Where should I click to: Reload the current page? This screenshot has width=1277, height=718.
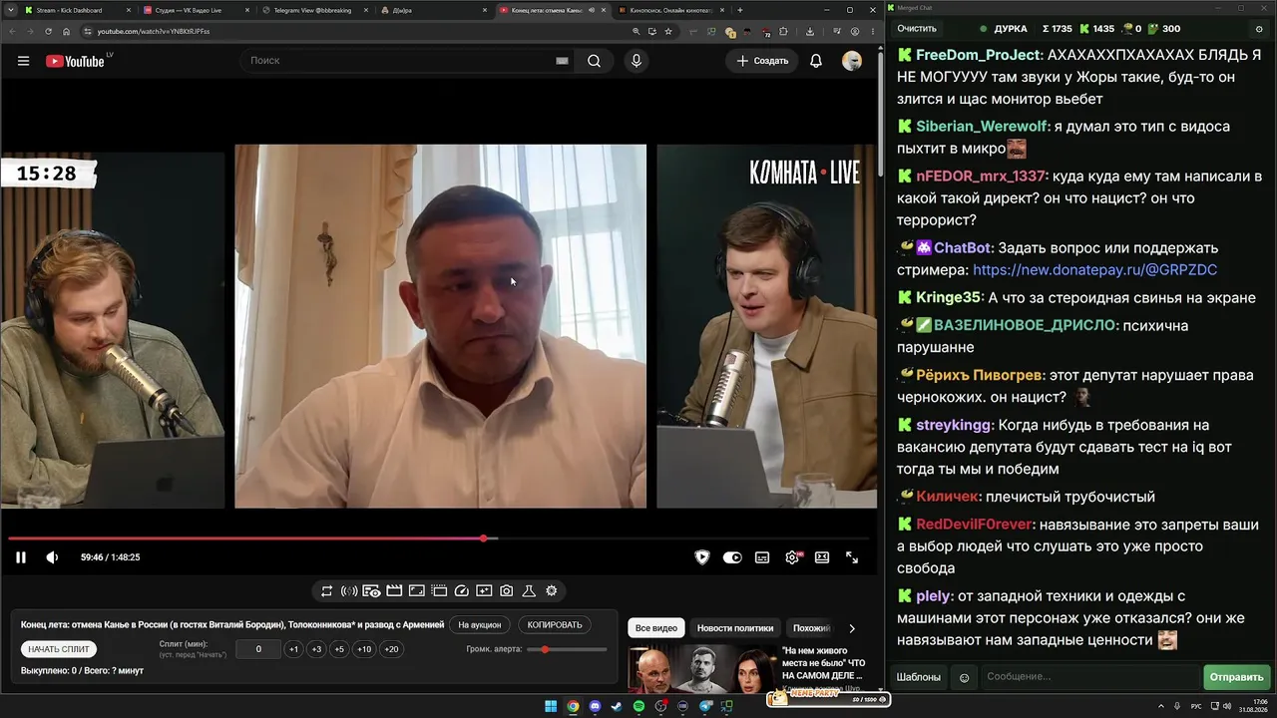tap(48, 31)
